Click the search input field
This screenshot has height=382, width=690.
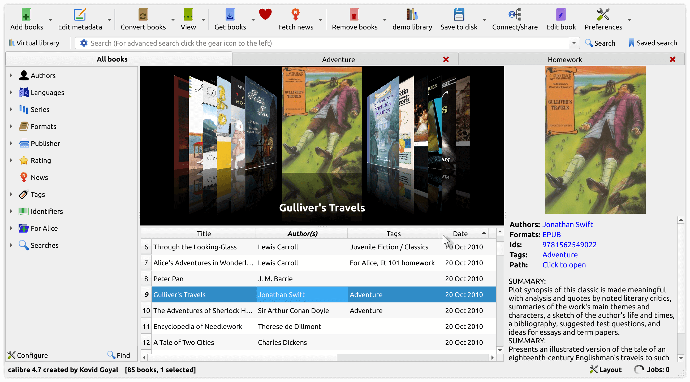[326, 43]
